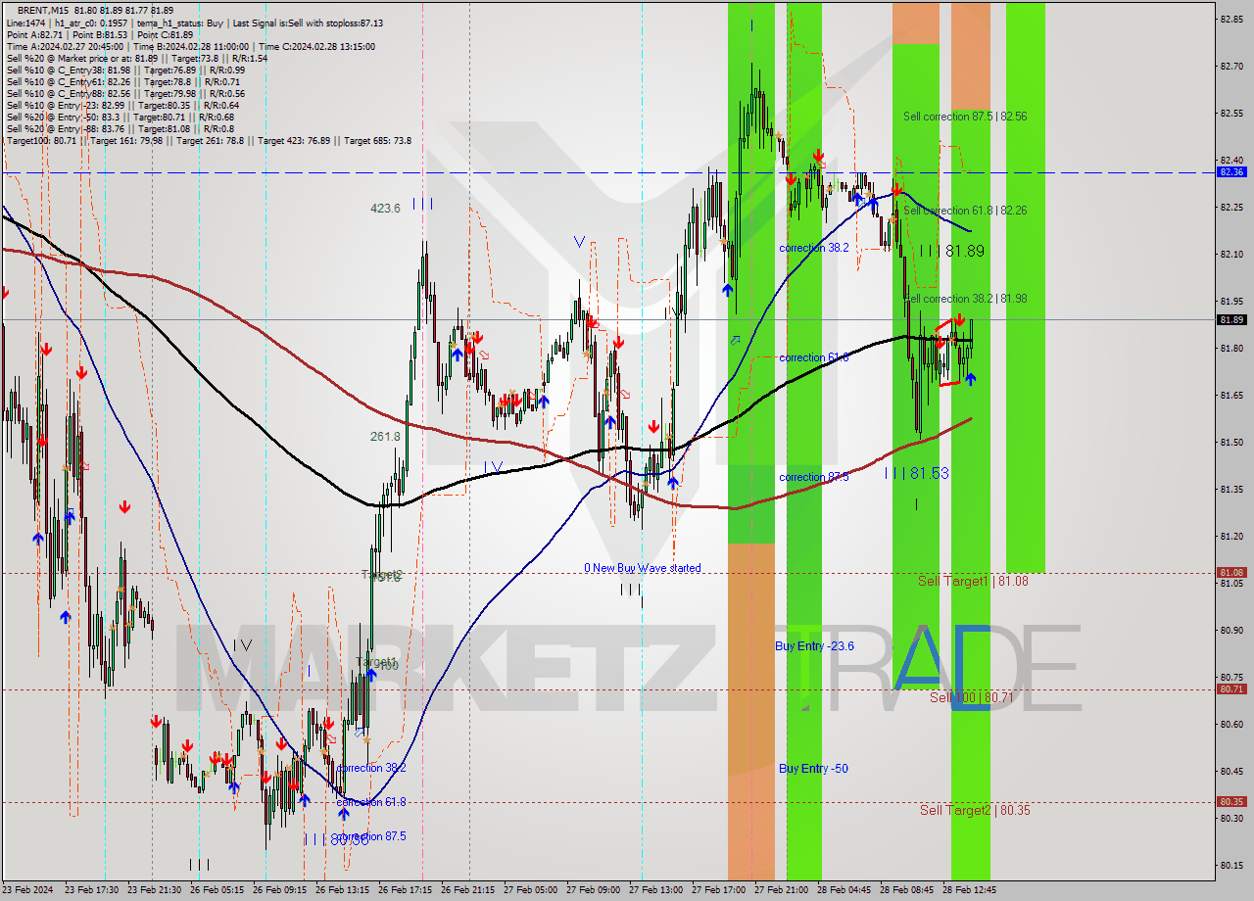Screen dimensions: 1254x901
Task: Click the 'Sell %10 @ C_Entry38: 81.98' line
Action: 125,70
